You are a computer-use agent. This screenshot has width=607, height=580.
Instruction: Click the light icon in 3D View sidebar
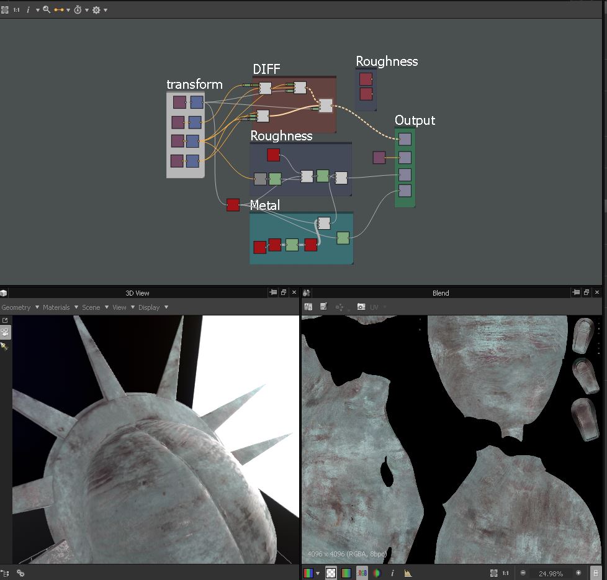click(5, 345)
